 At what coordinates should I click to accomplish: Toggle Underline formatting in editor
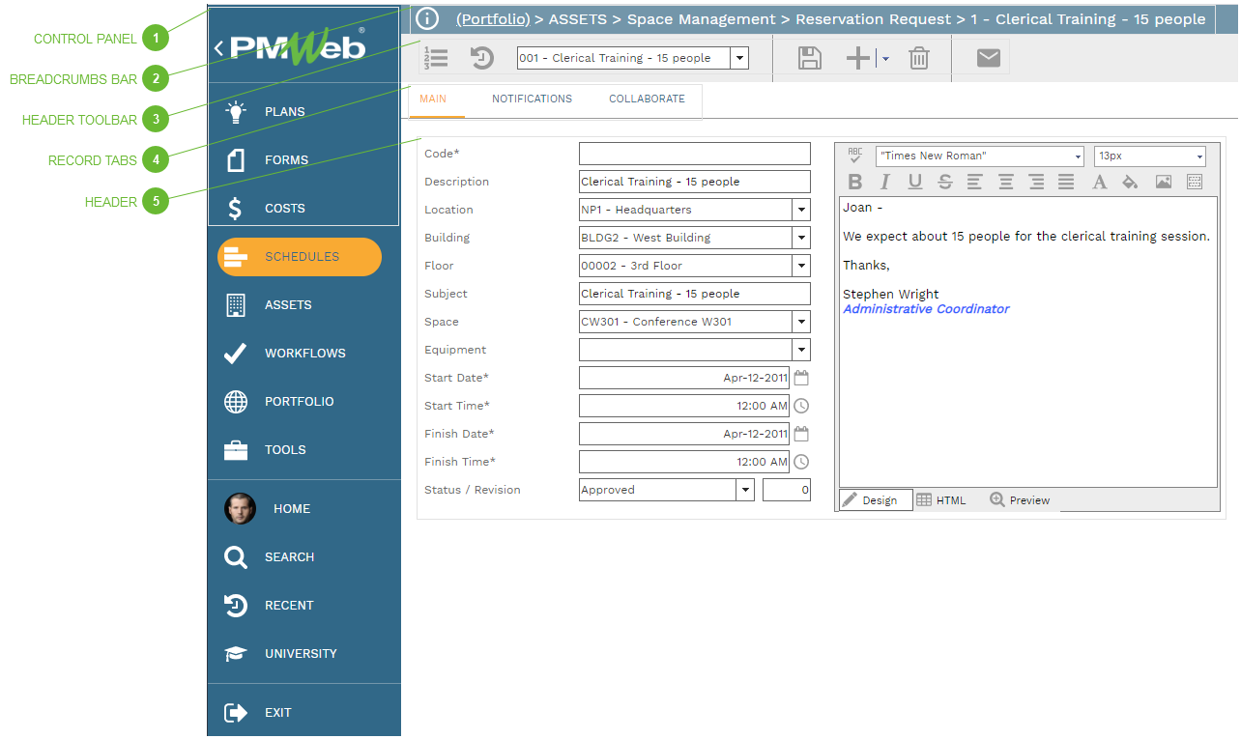coord(914,182)
